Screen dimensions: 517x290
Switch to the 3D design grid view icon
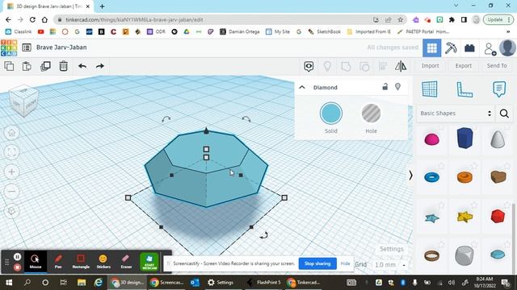(432, 48)
